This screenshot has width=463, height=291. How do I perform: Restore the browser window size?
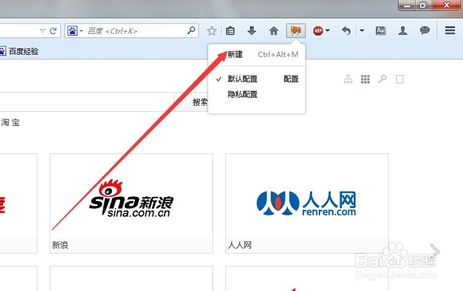(x=424, y=5)
